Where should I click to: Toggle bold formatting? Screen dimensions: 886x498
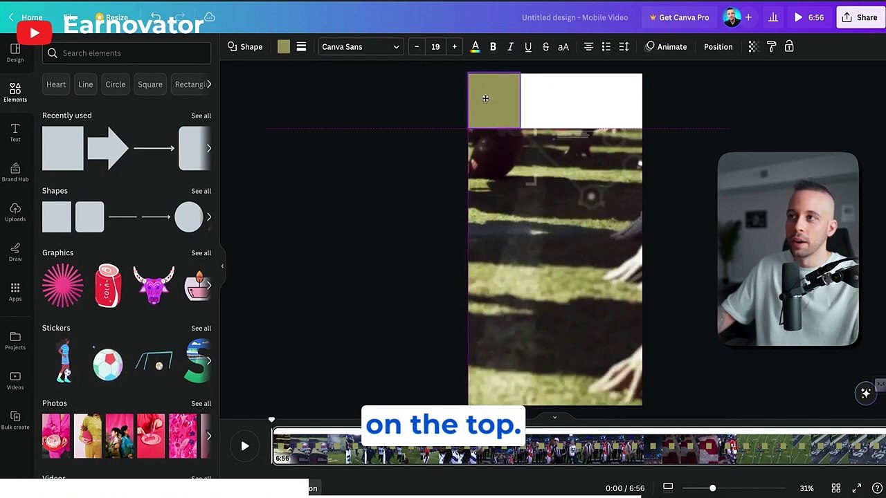click(493, 47)
